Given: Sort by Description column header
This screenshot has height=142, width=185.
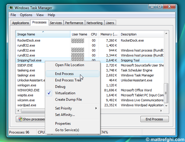Looking at the screenshot, I should (x=142, y=34).
